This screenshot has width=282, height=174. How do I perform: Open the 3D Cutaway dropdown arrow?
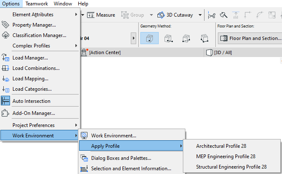[200, 15]
